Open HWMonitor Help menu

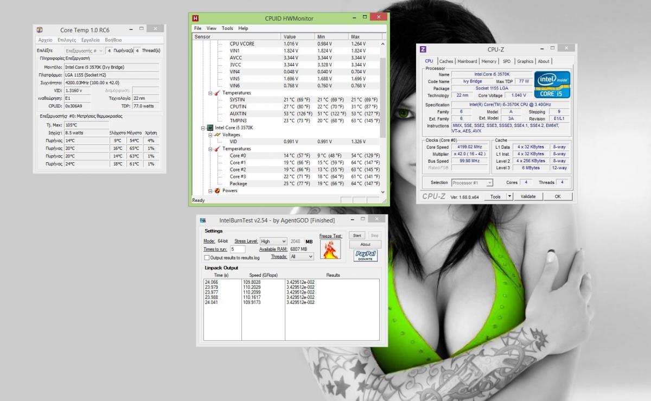[x=243, y=28]
